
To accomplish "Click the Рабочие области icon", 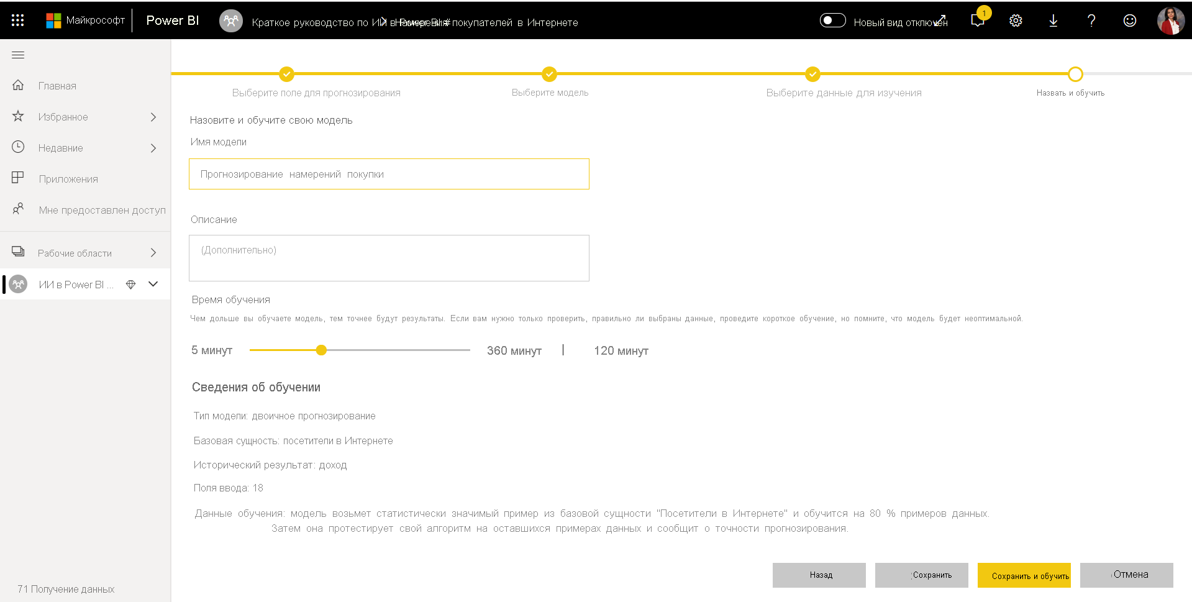I will (x=18, y=252).
